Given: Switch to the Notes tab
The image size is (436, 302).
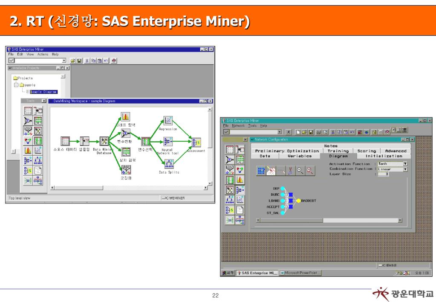Looking at the screenshot, I should 331,146.
